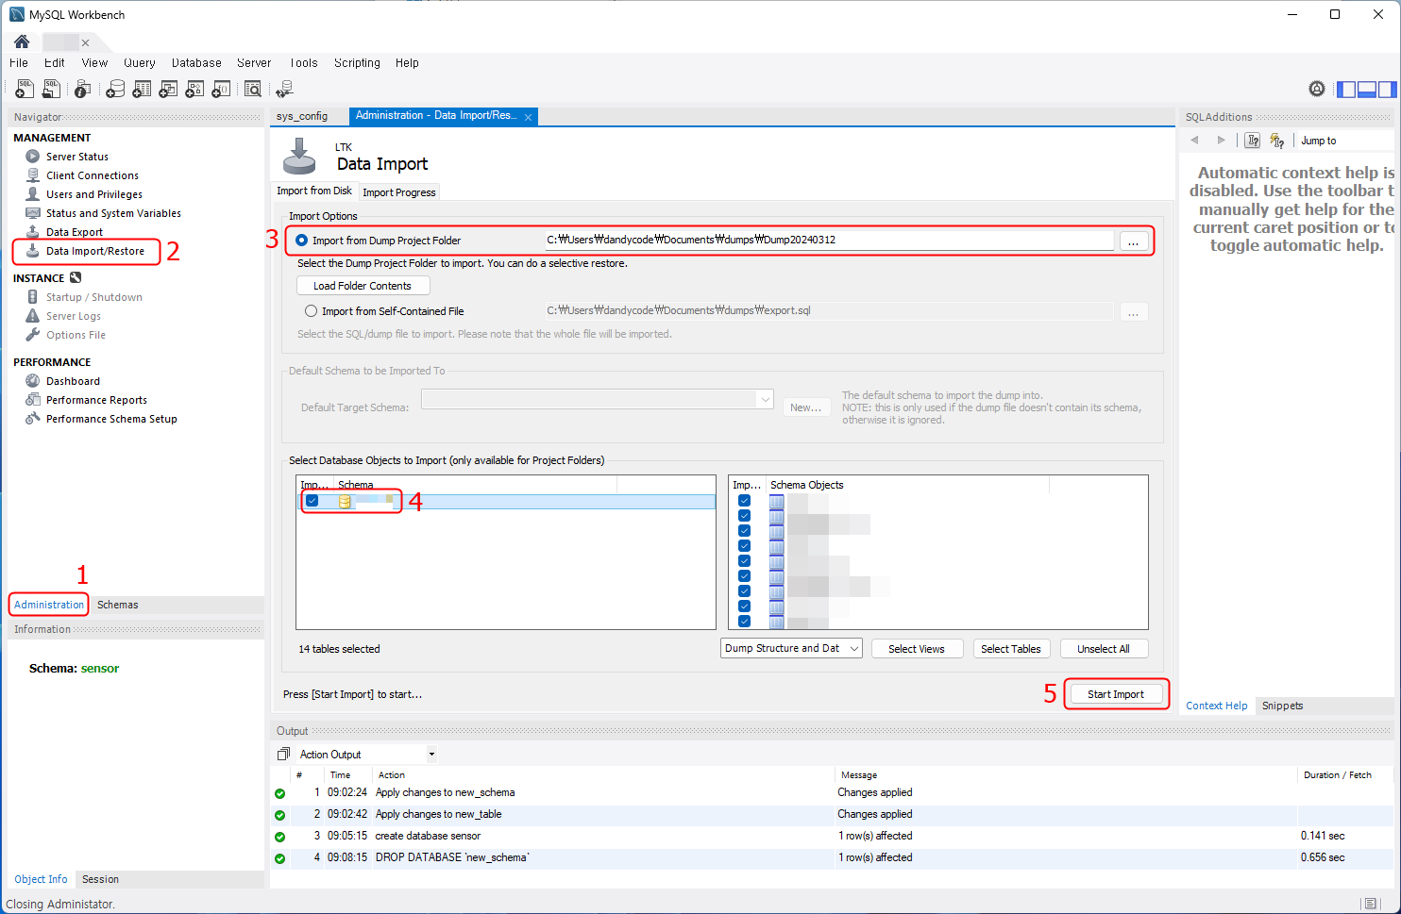Viewport: 1401px width, 914px height.
Task: Open SQL script file toolbar icon
Action: click(x=51, y=89)
